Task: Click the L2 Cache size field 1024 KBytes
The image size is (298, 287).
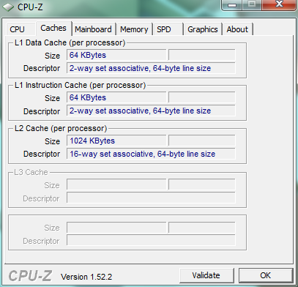Action: pyautogui.click(x=116, y=141)
